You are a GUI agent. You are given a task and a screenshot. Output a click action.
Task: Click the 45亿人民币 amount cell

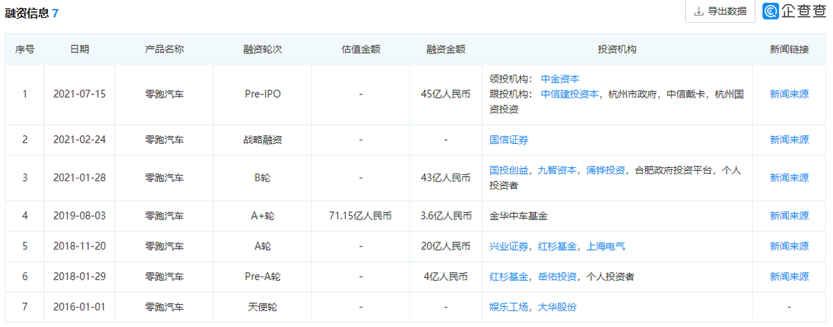click(446, 94)
